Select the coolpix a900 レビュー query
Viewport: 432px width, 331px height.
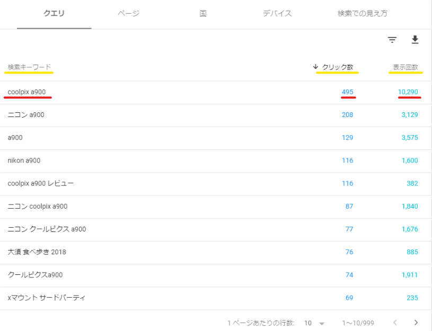tap(40, 183)
